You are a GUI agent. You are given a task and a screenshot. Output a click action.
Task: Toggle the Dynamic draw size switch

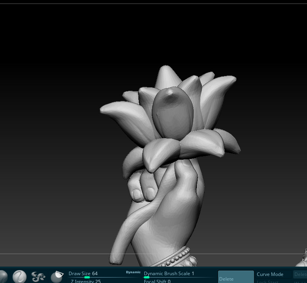point(133,272)
